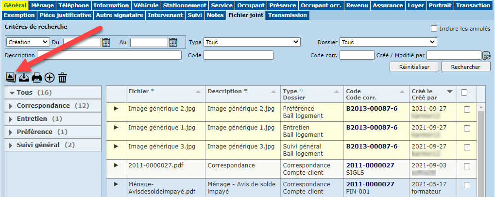495x197 pixels.
Task: Click the image gallery view icon
Action: pos(11,77)
